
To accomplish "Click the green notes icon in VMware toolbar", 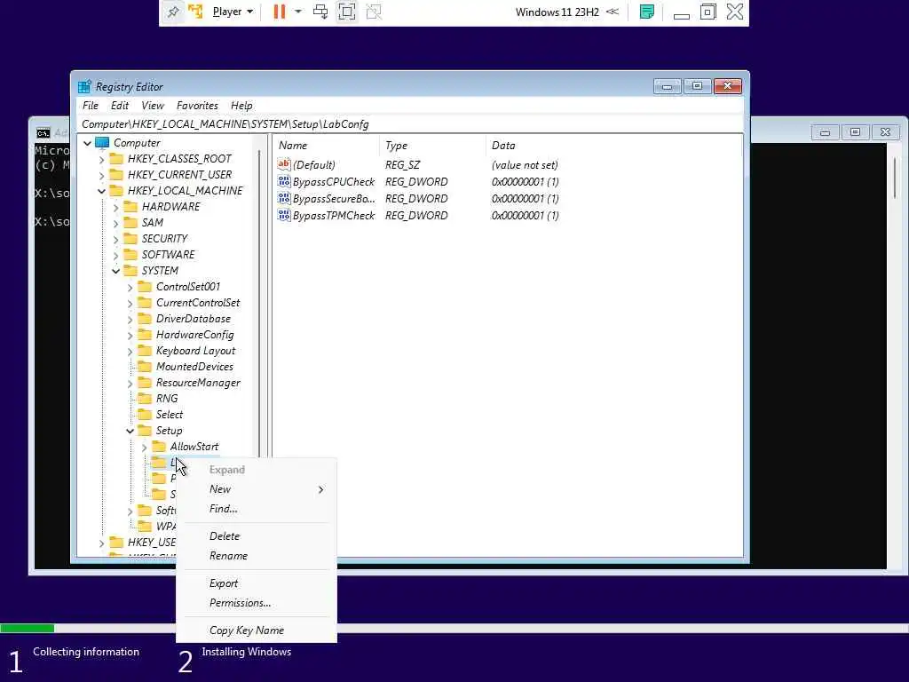I will tap(647, 12).
